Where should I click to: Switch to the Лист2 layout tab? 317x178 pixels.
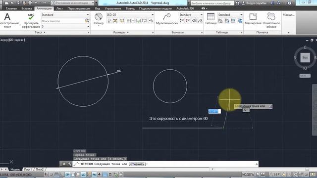[x=40, y=169]
